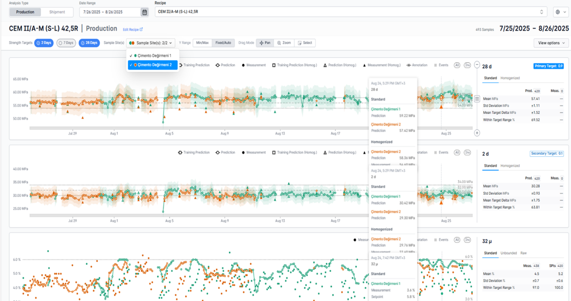571x301 pixels.
Task: Expand the Recipe combo box
Action: coord(351,12)
